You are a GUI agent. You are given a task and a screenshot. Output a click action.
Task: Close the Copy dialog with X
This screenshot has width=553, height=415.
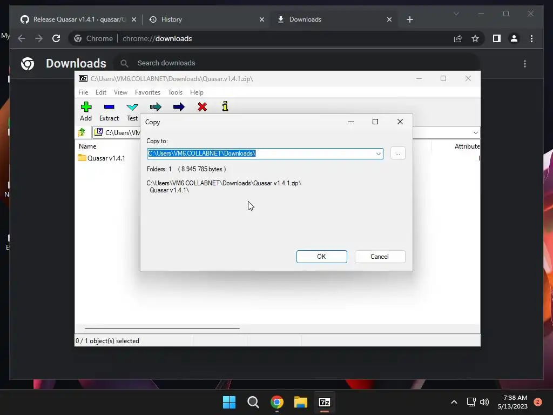click(x=400, y=122)
